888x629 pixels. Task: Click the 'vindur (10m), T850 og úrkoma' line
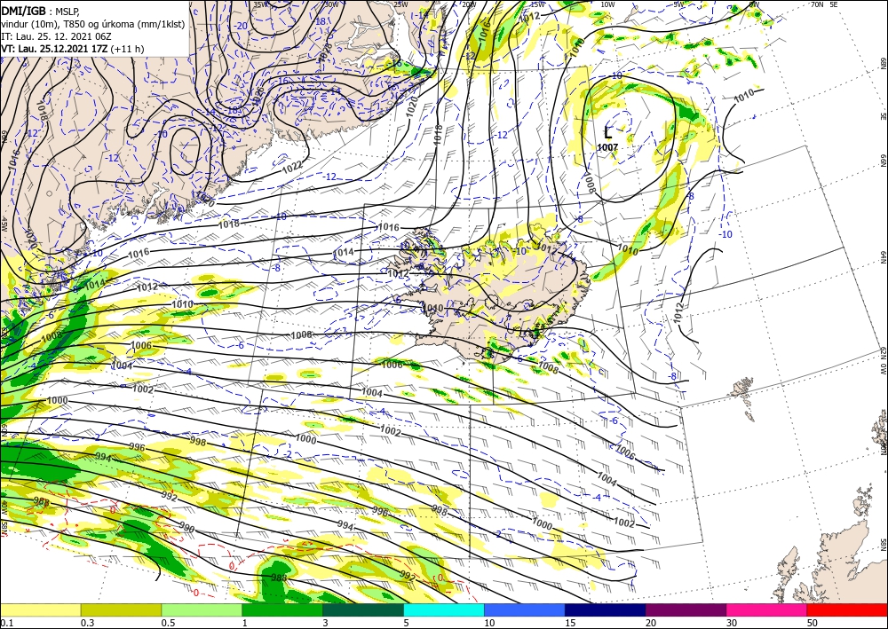[x=93, y=24]
